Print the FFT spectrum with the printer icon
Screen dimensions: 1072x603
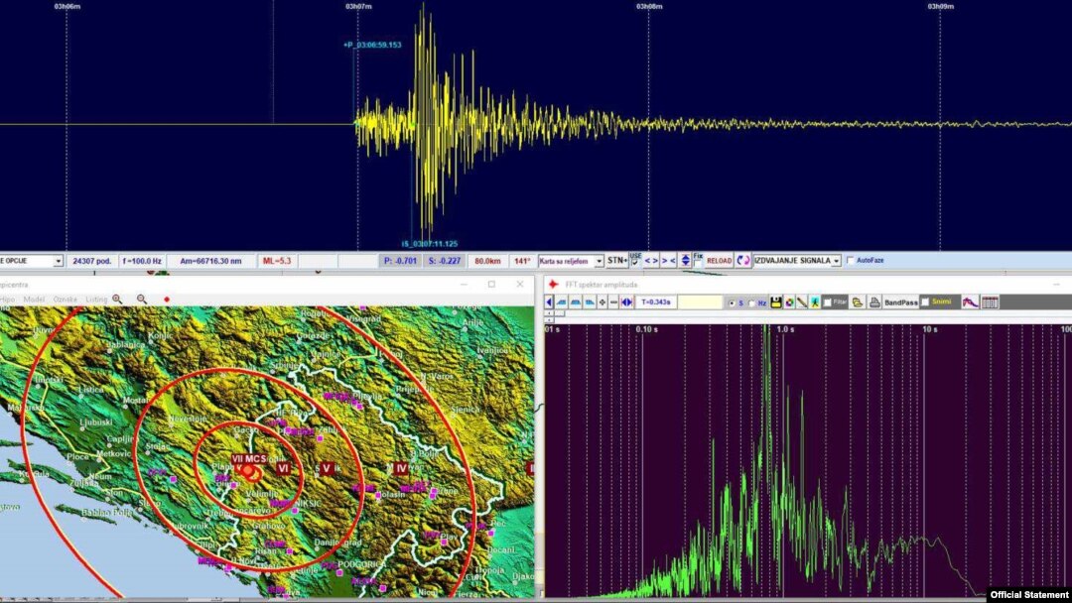874,301
